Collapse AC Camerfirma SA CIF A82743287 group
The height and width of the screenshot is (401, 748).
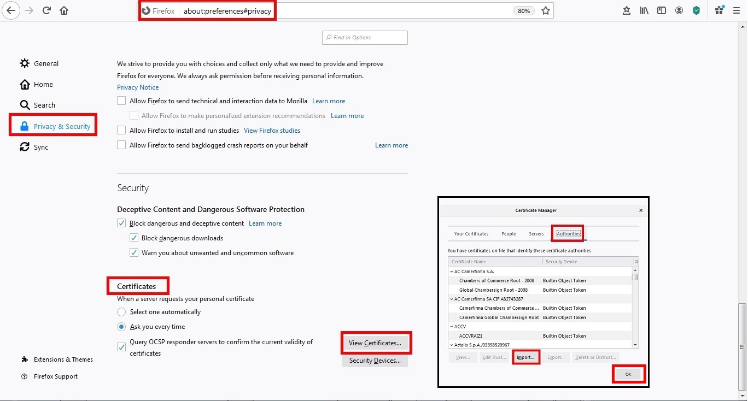coord(452,299)
